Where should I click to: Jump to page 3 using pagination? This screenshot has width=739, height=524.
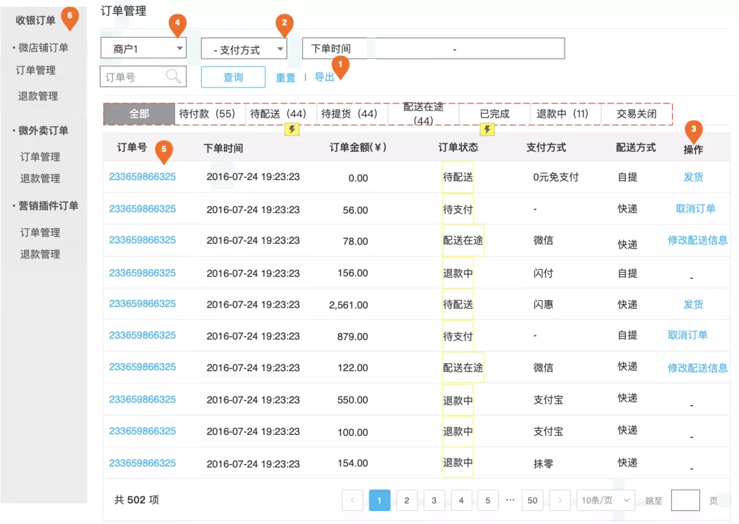[x=434, y=500]
